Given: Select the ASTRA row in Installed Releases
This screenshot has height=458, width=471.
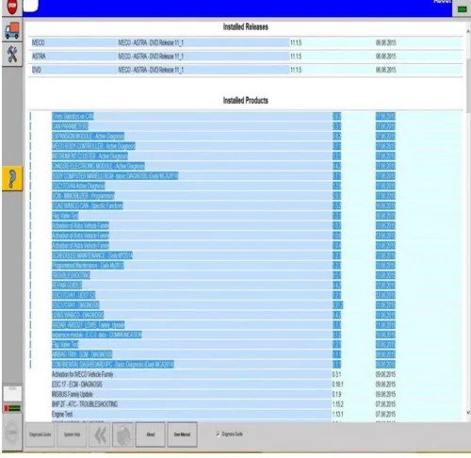Looking at the screenshot, I should point(247,57).
